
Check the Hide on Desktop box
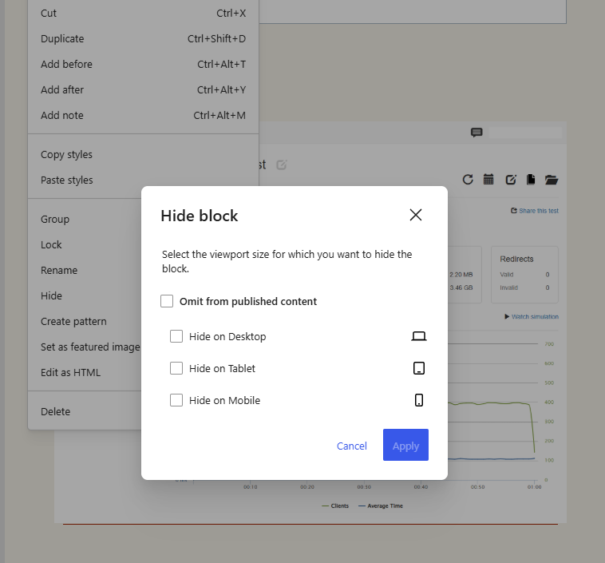click(176, 336)
